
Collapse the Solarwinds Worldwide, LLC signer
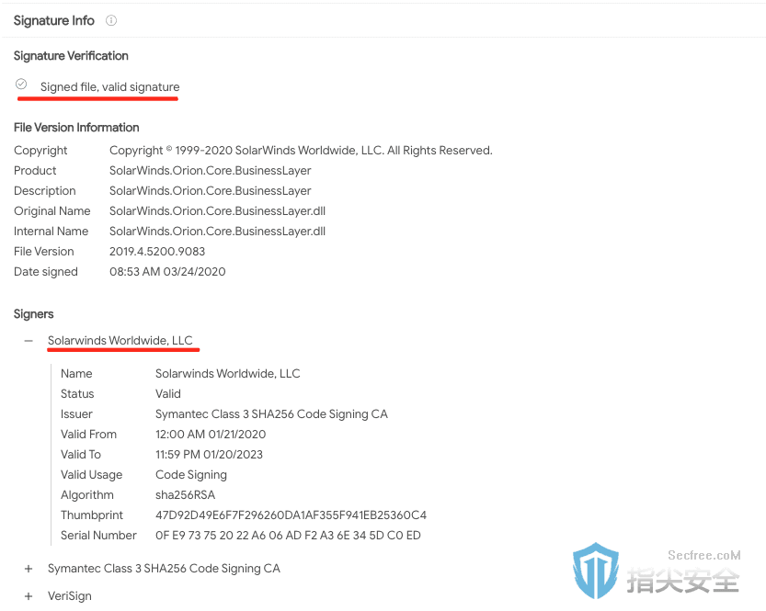coord(29,341)
